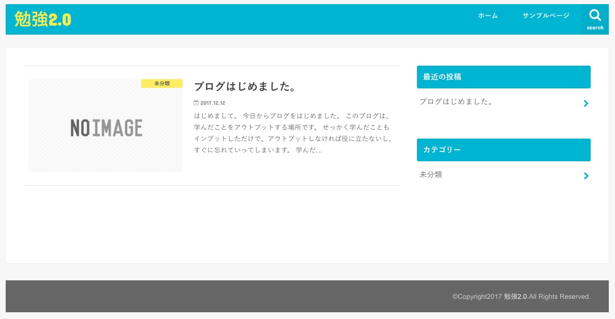Click chevron arrow next to 未分類 category

pos(586,176)
